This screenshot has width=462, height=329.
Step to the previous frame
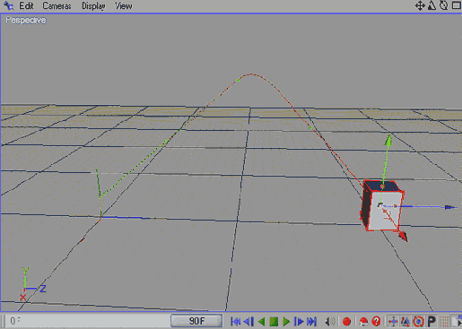[248, 322]
